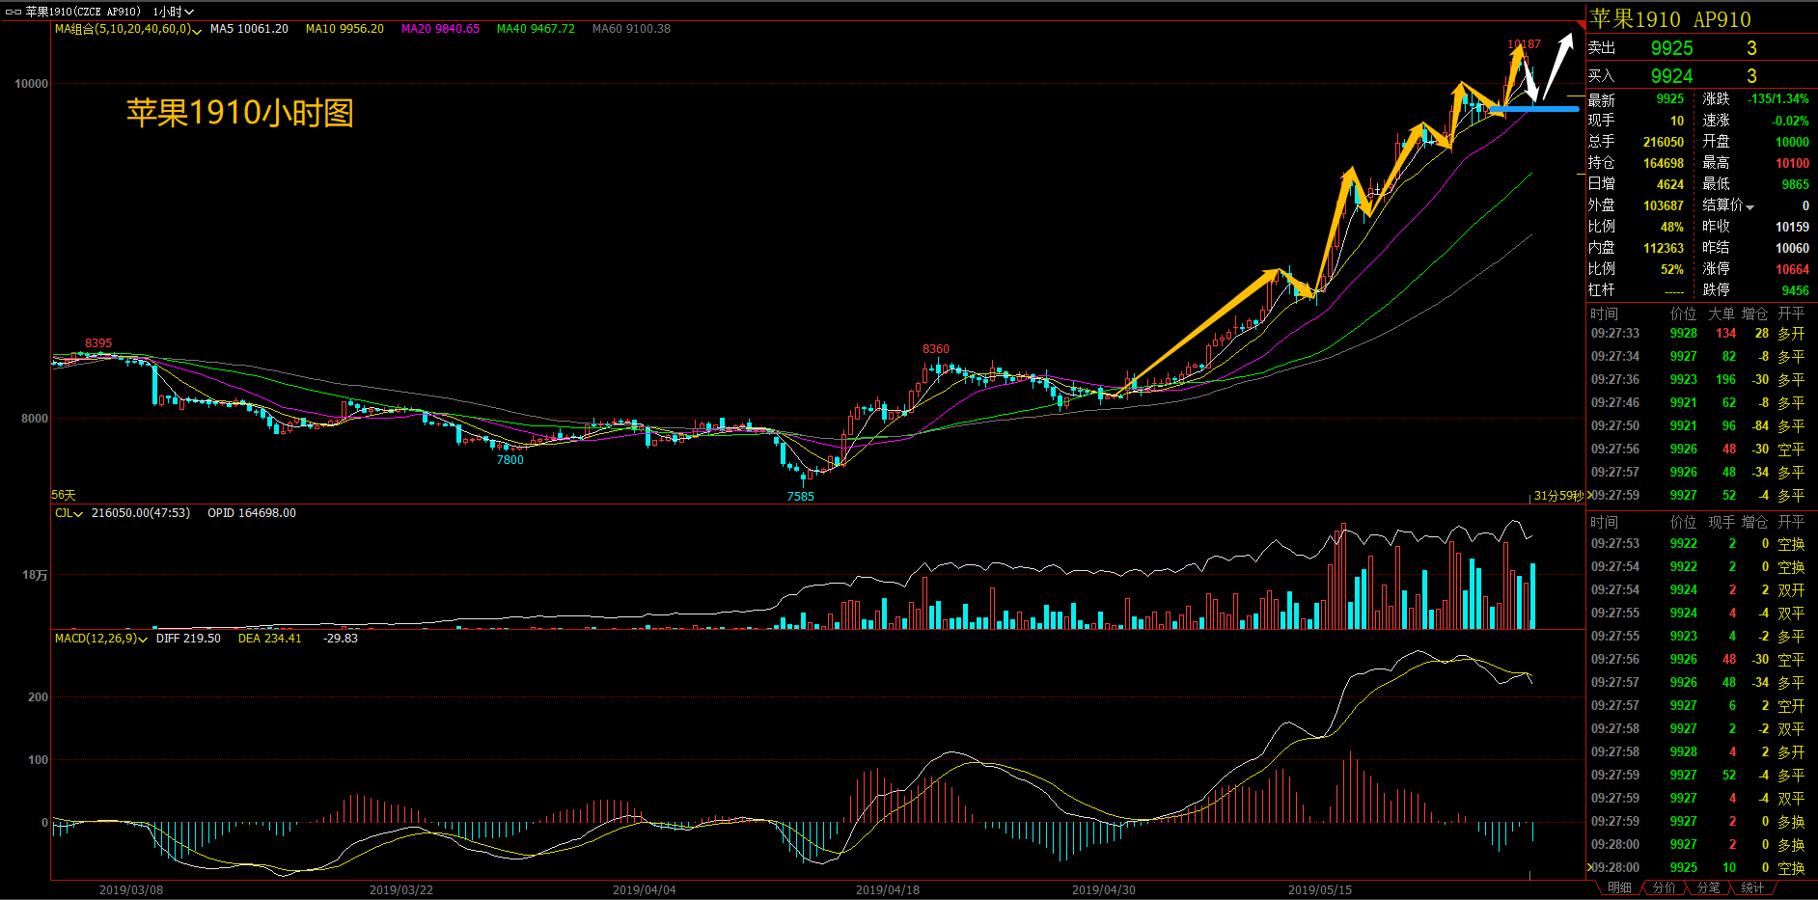Expand the 结算价 dropdown arrow
This screenshot has width=1818, height=900.
click(x=1749, y=206)
